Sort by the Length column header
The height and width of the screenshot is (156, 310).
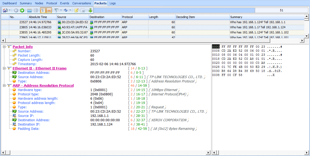tap(162, 17)
